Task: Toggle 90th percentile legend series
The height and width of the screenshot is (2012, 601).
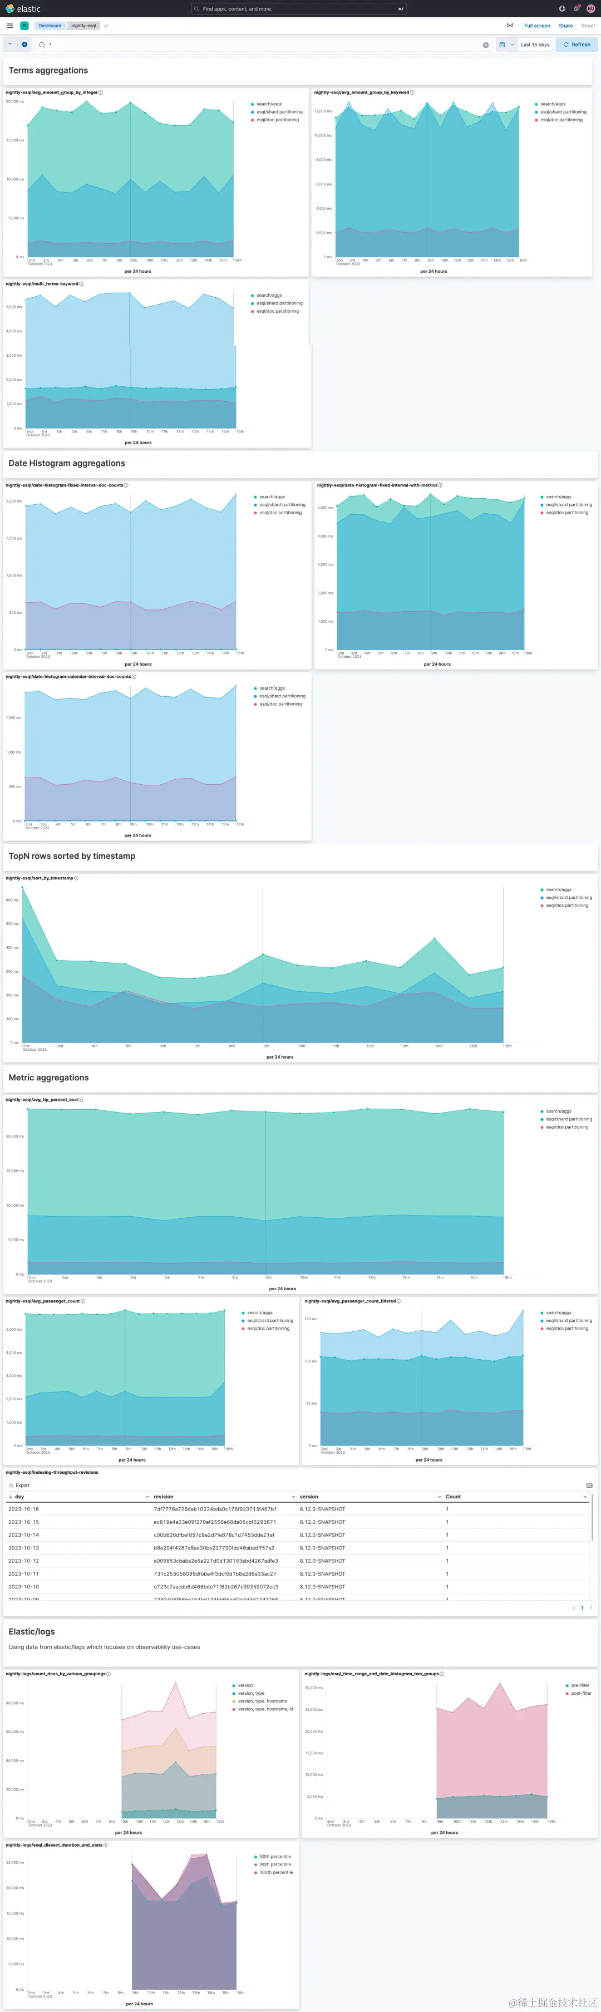Action: (x=275, y=1865)
